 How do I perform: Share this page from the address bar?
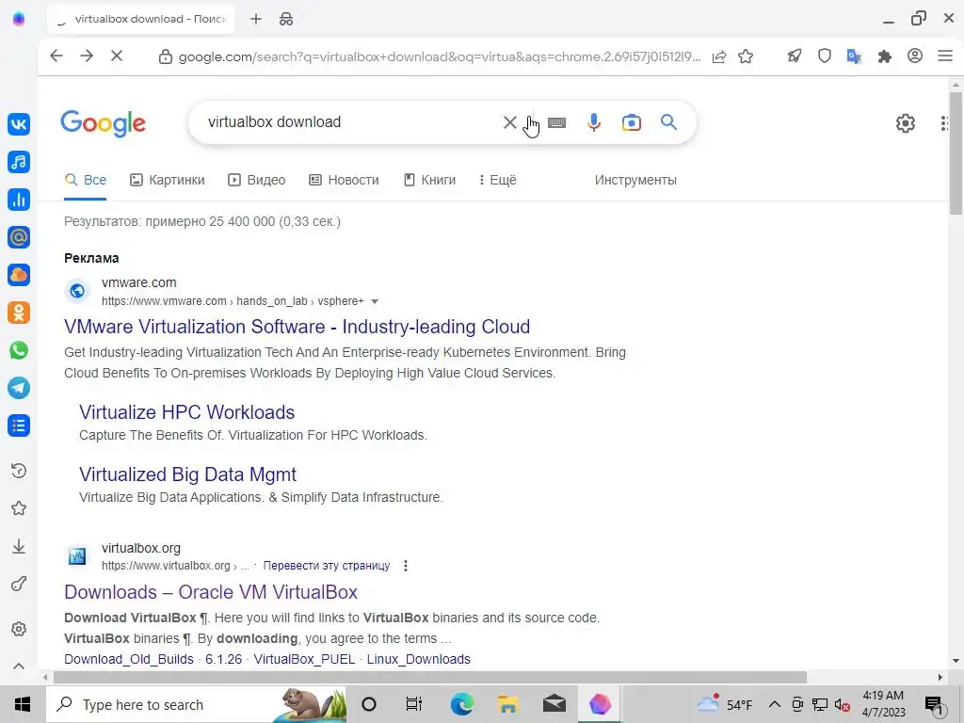coord(718,56)
